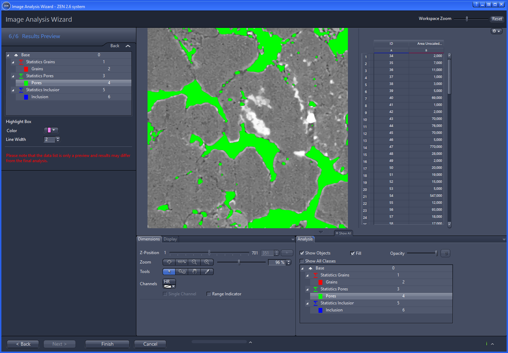Image resolution: width=508 pixels, height=353 pixels.
Task: Click the Back chevron above the class tree
Action: (128, 45)
